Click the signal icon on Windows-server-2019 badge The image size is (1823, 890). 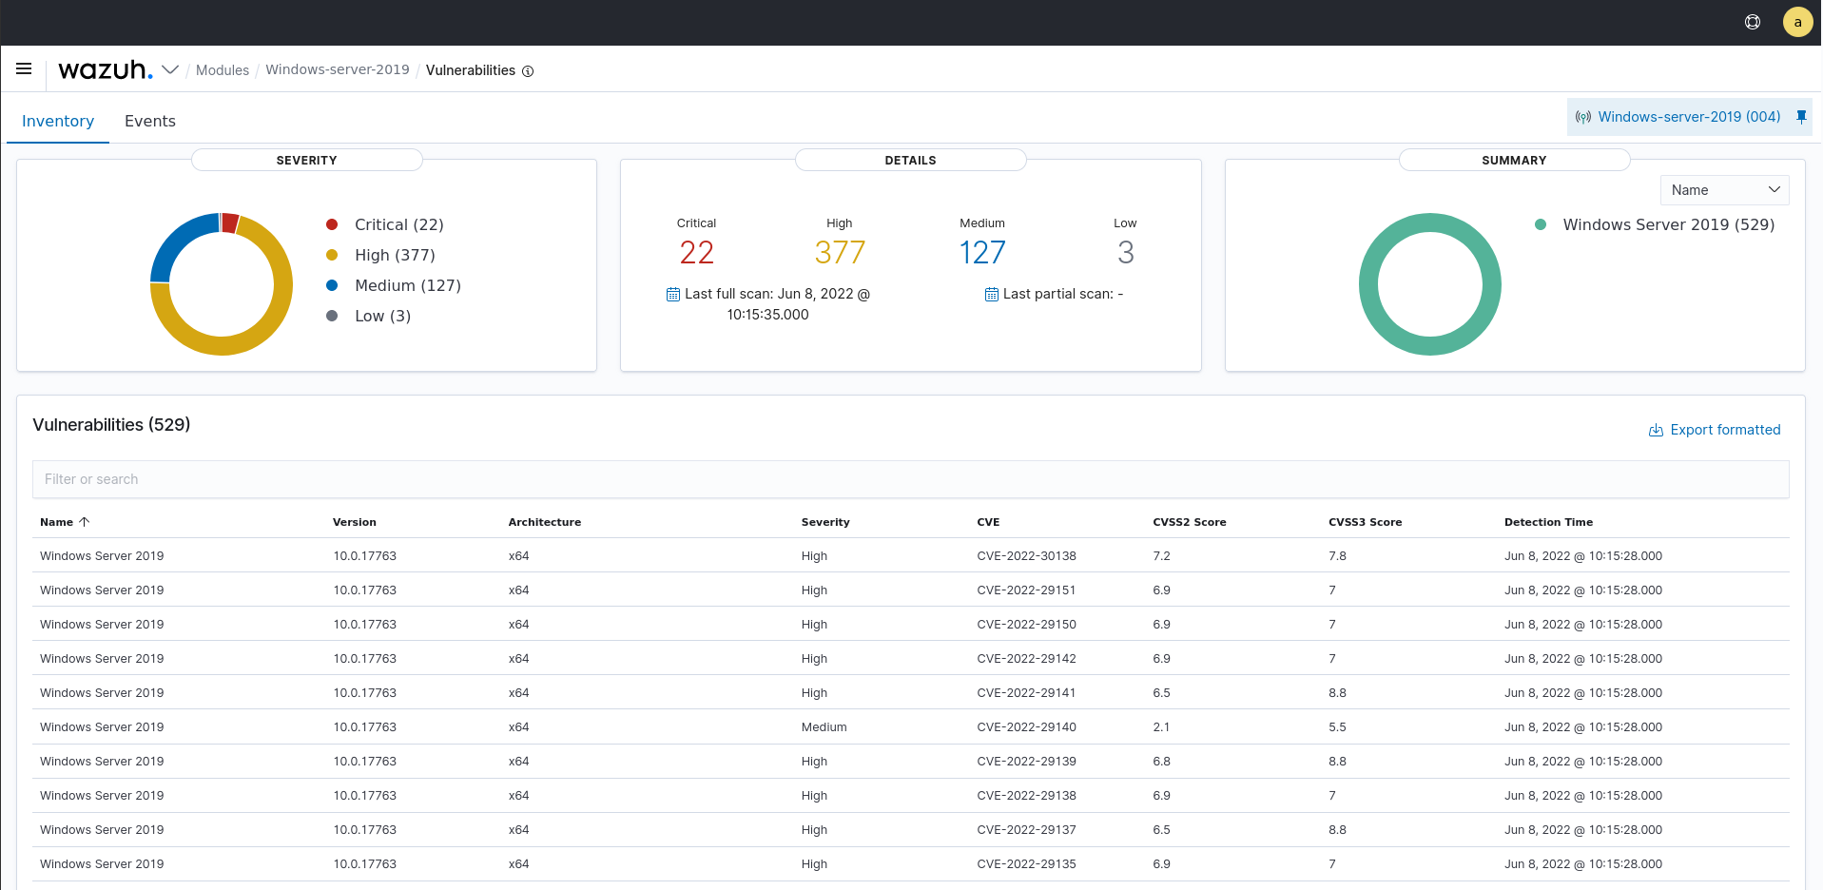pos(1582,116)
